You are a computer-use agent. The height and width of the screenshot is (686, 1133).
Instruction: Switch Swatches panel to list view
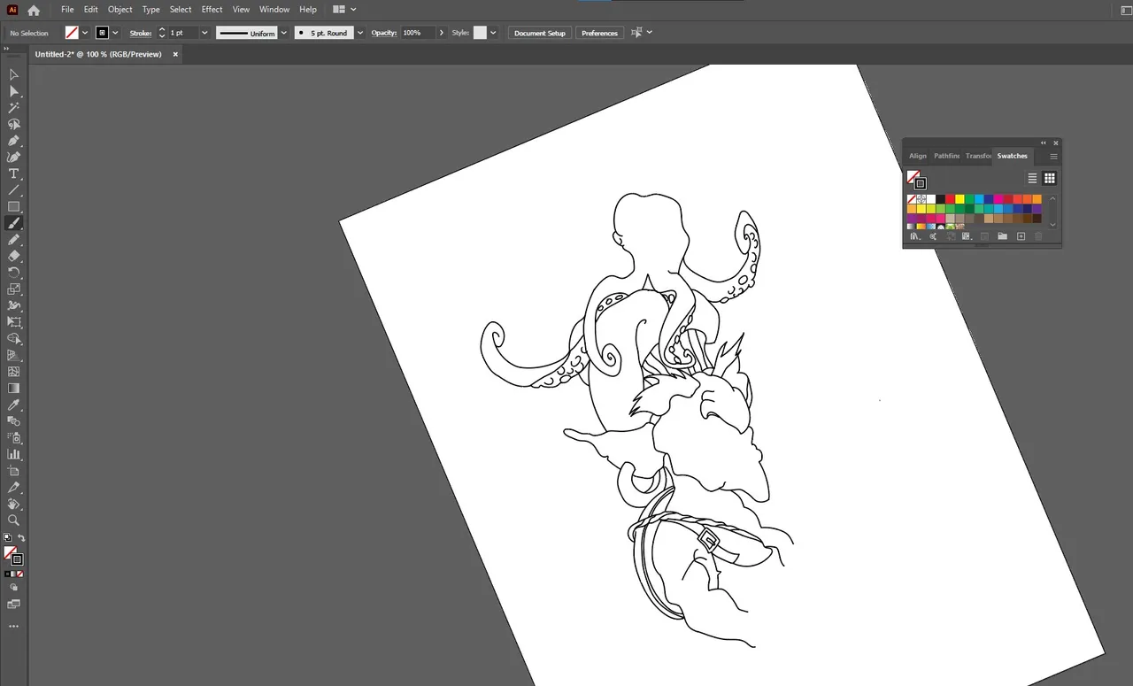(1032, 178)
